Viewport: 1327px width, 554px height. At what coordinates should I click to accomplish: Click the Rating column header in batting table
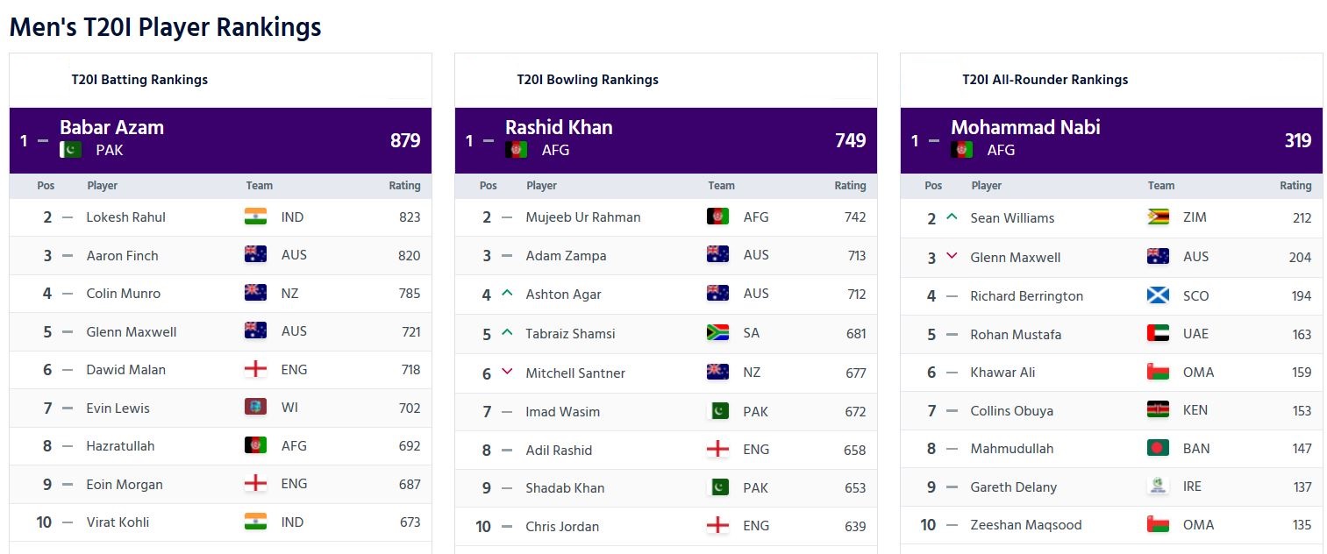pyautogui.click(x=404, y=186)
